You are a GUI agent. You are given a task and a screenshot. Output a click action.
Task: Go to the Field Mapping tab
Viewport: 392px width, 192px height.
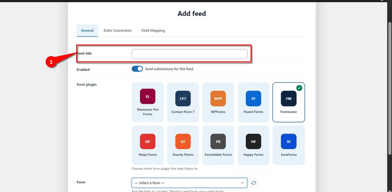click(x=153, y=31)
